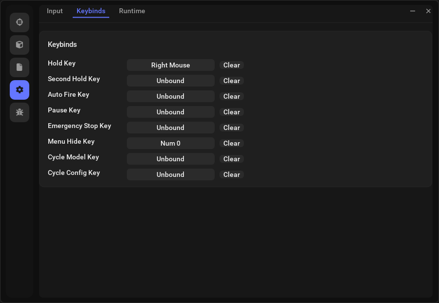This screenshot has width=439, height=303.
Task: Set the Cycle Config Key binding
Action: (x=171, y=174)
